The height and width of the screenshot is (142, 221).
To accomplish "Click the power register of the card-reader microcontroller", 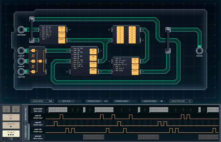I will (62, 40).
